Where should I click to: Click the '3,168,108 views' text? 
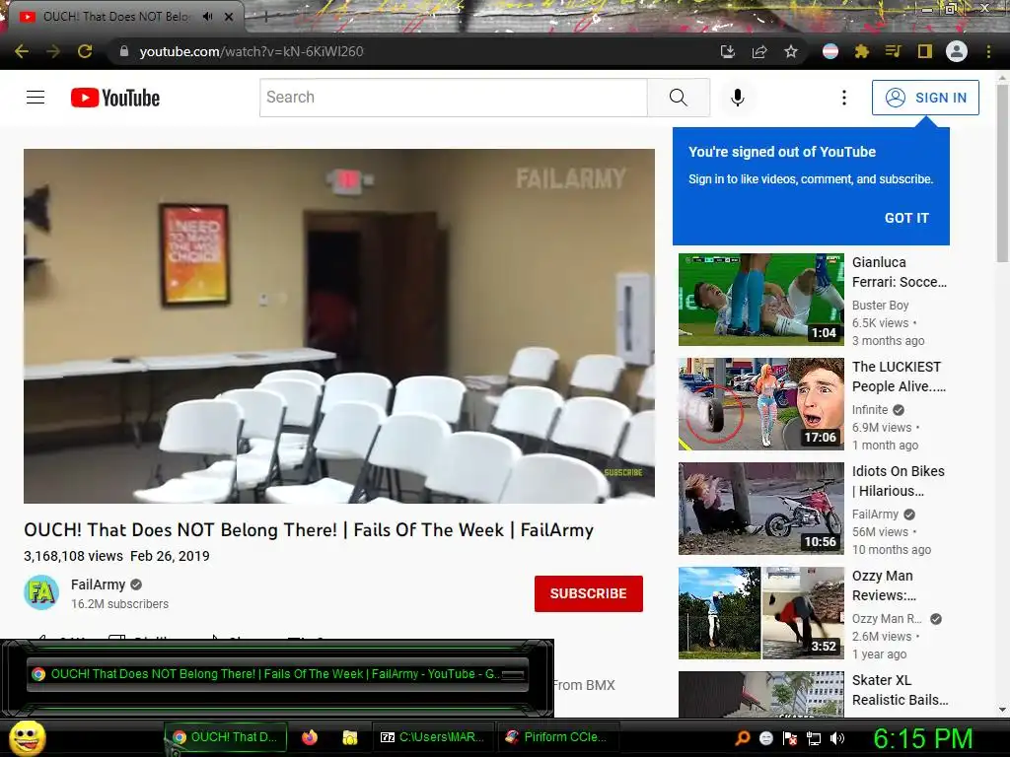coord(73,556)
